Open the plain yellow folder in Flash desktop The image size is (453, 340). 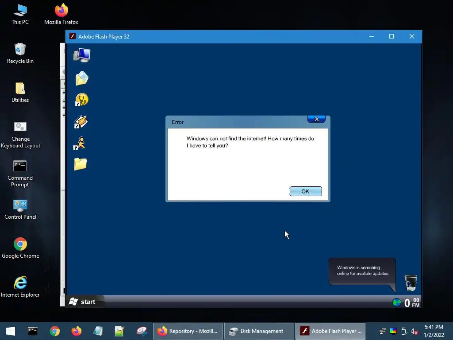coord(81,164)
